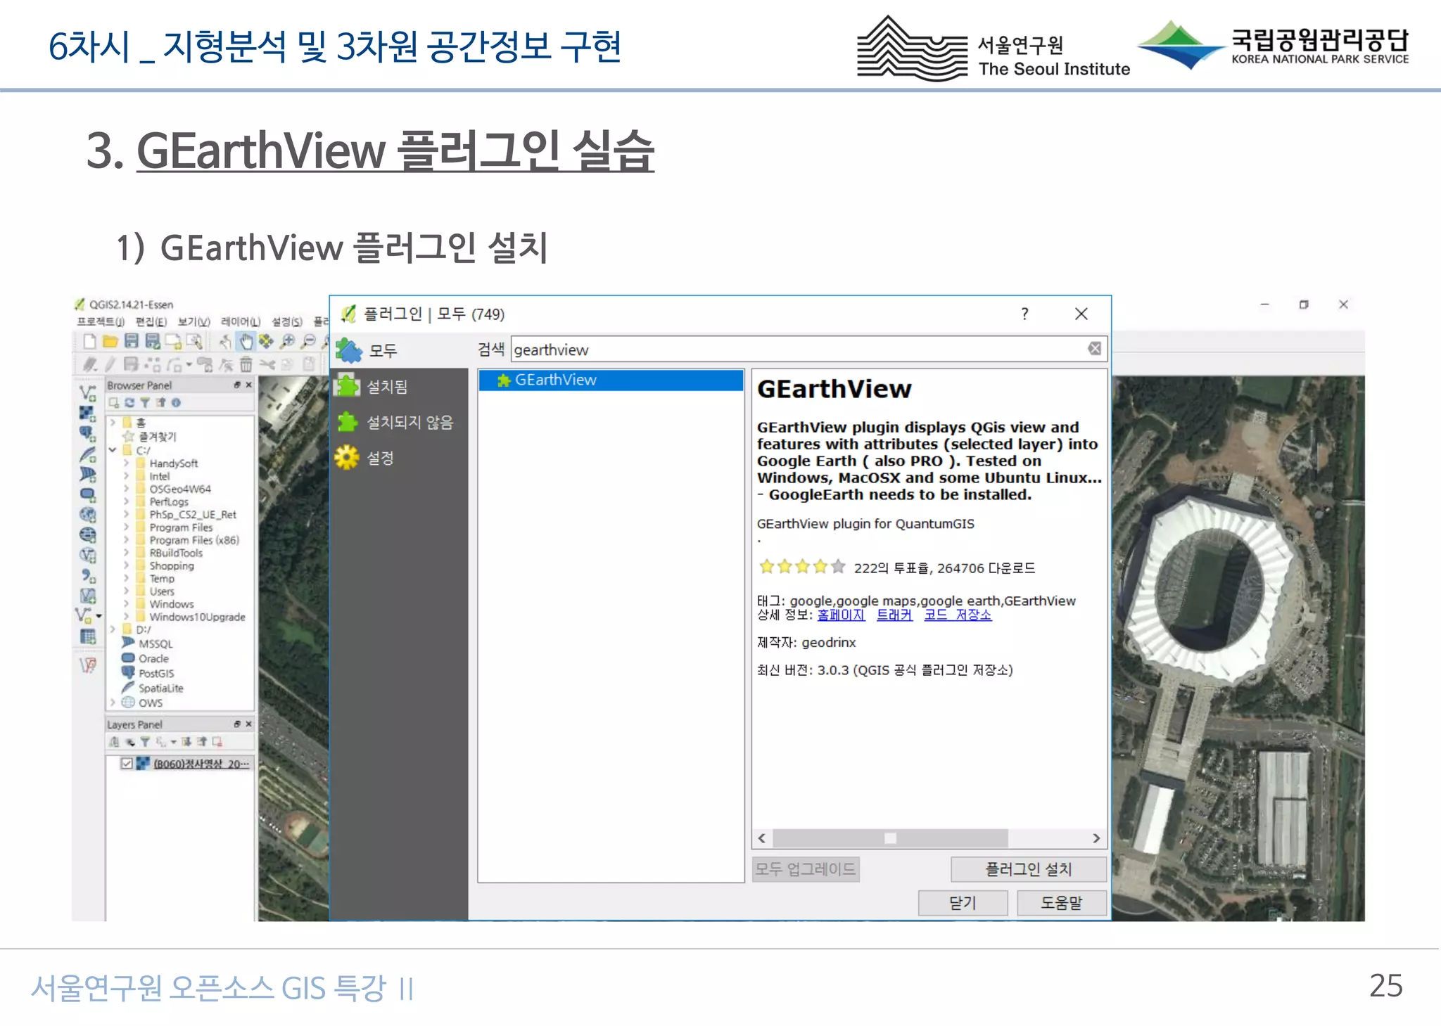The width and height of the screenshot is (1441, 1026).
Task: Click the Save Project floppy icon
Action: coord(131,342)
